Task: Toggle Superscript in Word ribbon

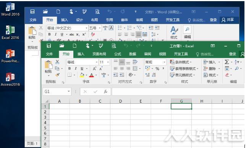Action: 84,34
